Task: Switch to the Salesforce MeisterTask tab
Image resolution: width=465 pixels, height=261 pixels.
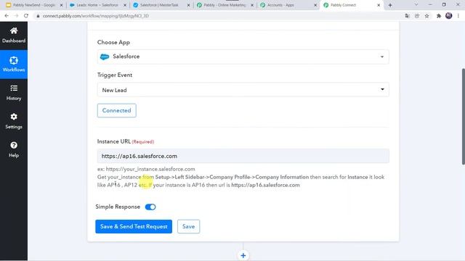Action: click(161, 5)
